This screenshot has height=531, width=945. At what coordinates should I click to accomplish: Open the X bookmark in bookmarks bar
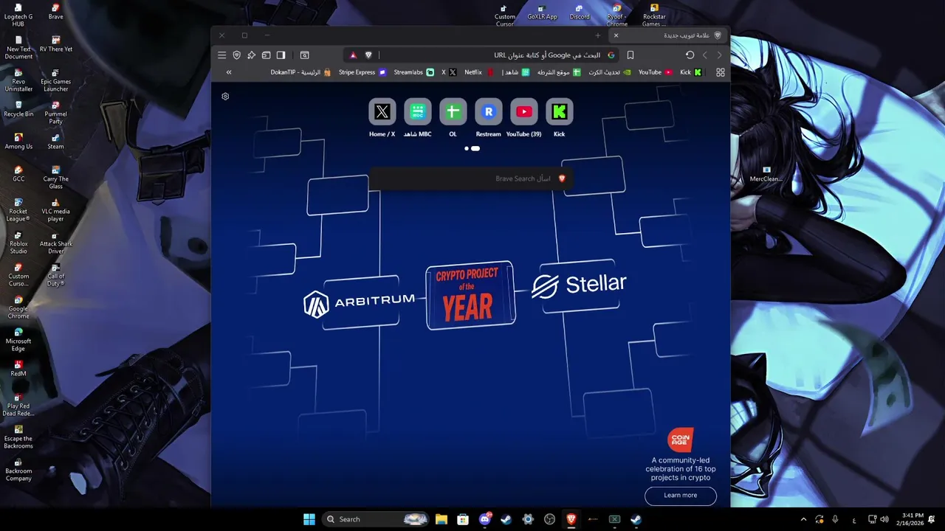point(449,72)
